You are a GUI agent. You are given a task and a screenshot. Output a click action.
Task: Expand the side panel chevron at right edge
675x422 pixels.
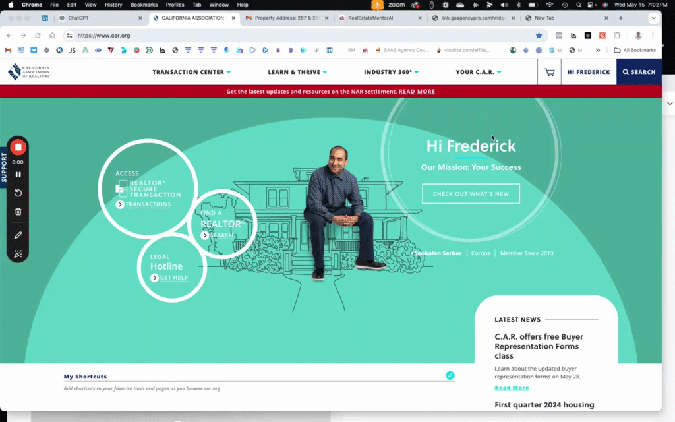[670, 104]
